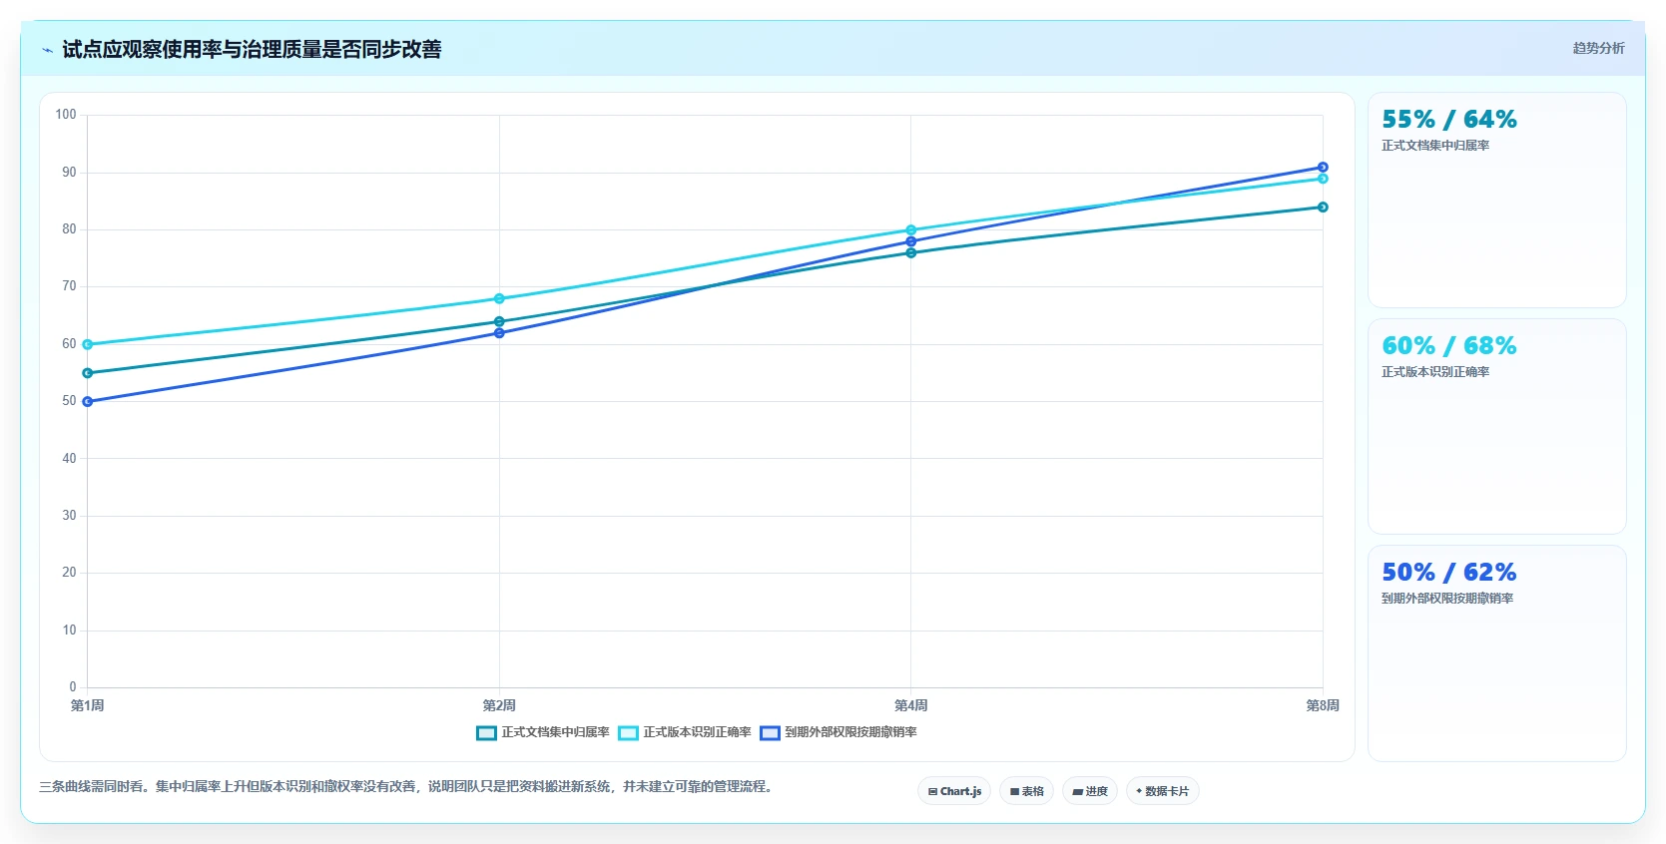The image size is (1666, 844).
Task: Click the Chart.js chip
Action: pos(954,791)
